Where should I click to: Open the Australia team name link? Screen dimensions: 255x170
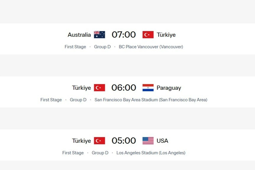coord(79,35)
